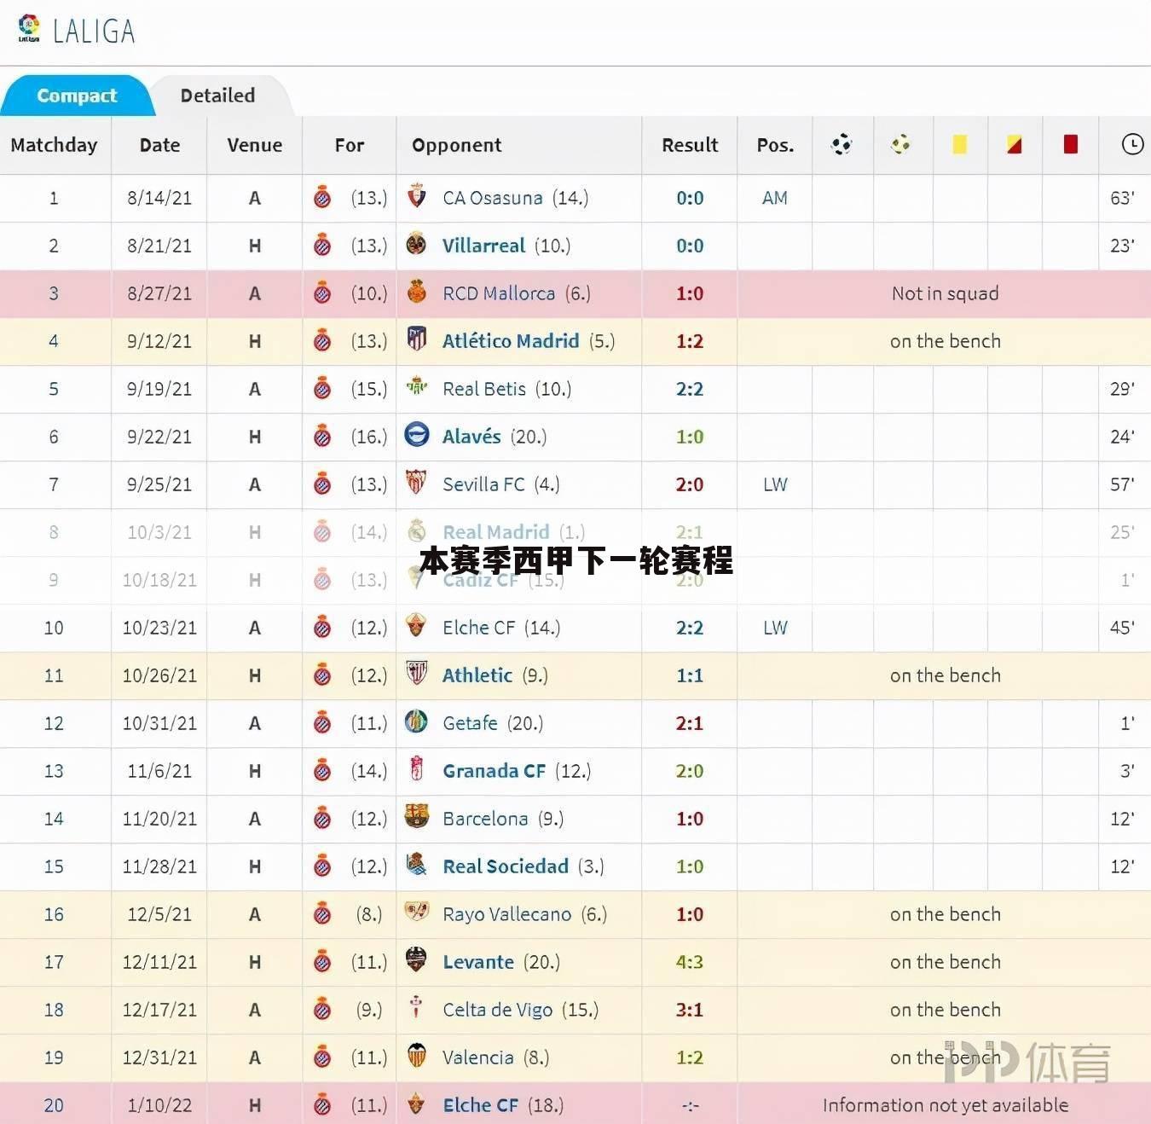This screenshot has width=1151, height=1124.
Task: Open the Levante opponent link
Action: coord(478,962)
